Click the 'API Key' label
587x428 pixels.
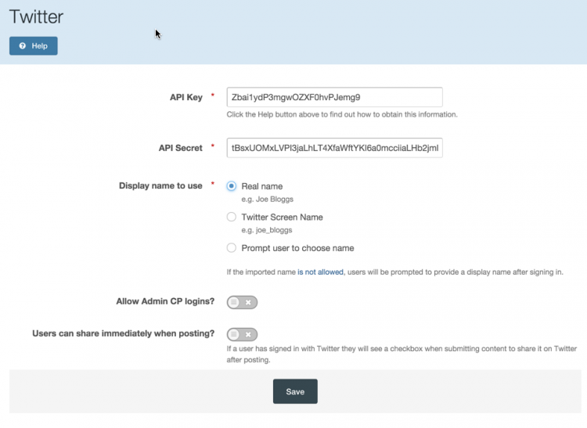click(186, 97)
